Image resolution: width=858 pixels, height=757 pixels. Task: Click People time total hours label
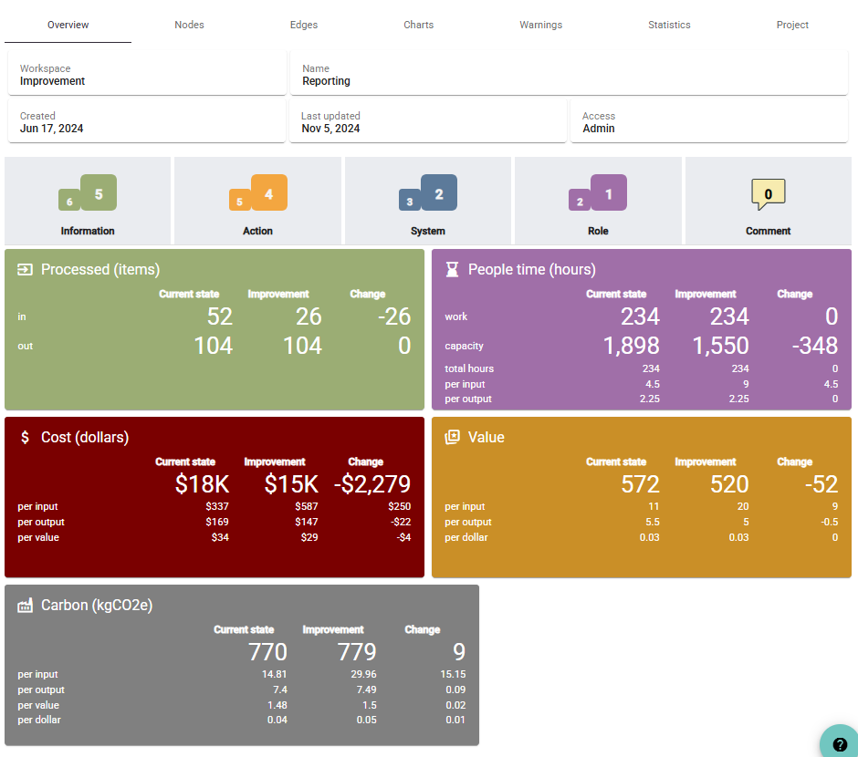[469, 369]
